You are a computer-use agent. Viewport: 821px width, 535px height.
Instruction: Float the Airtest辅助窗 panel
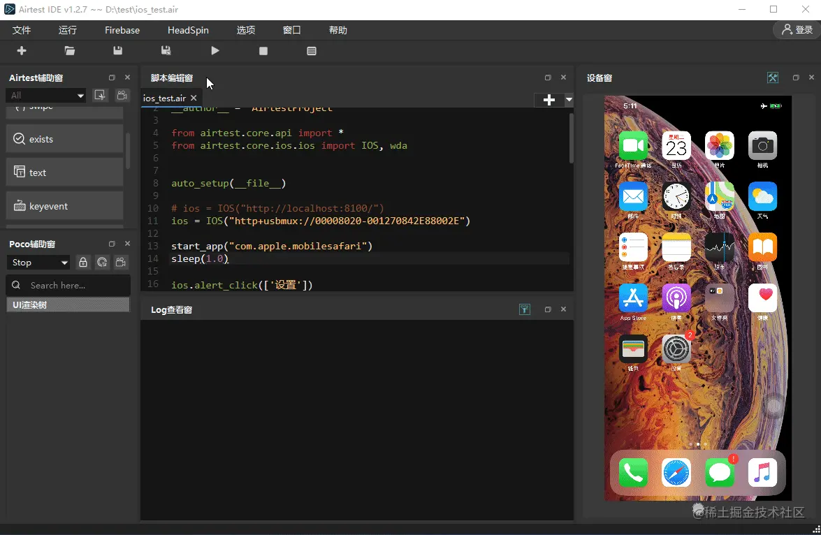point(112,78)
